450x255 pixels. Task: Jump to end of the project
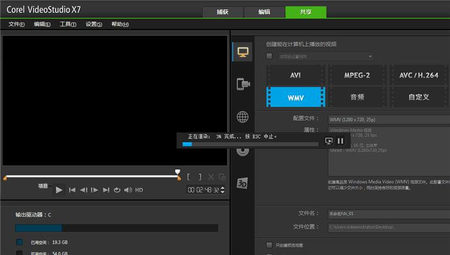pos(106,190)
